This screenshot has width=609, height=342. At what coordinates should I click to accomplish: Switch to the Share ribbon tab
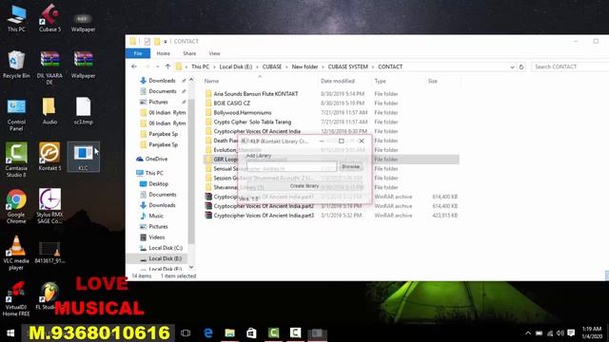click(189, 53)
